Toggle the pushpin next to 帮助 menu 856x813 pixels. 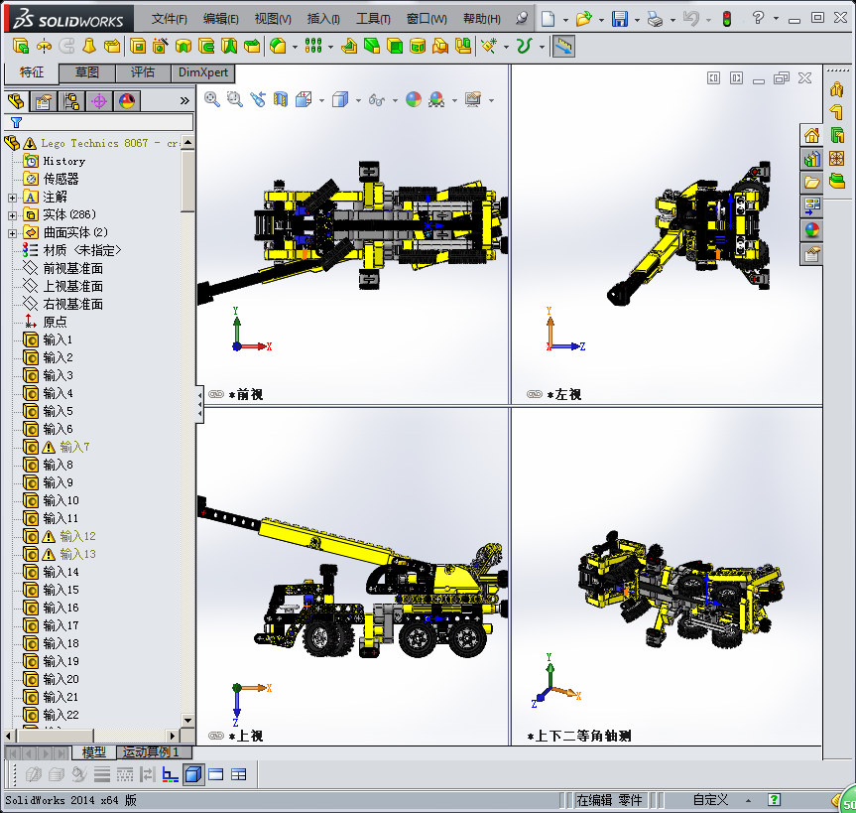522,19
